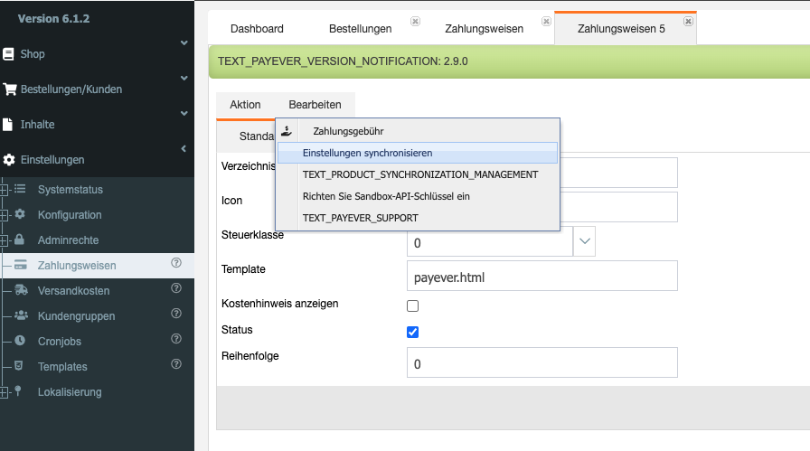Viewport: 810px width, 451px height.
Task: Open the Bearbeiten menu
Action: [316, 105]
